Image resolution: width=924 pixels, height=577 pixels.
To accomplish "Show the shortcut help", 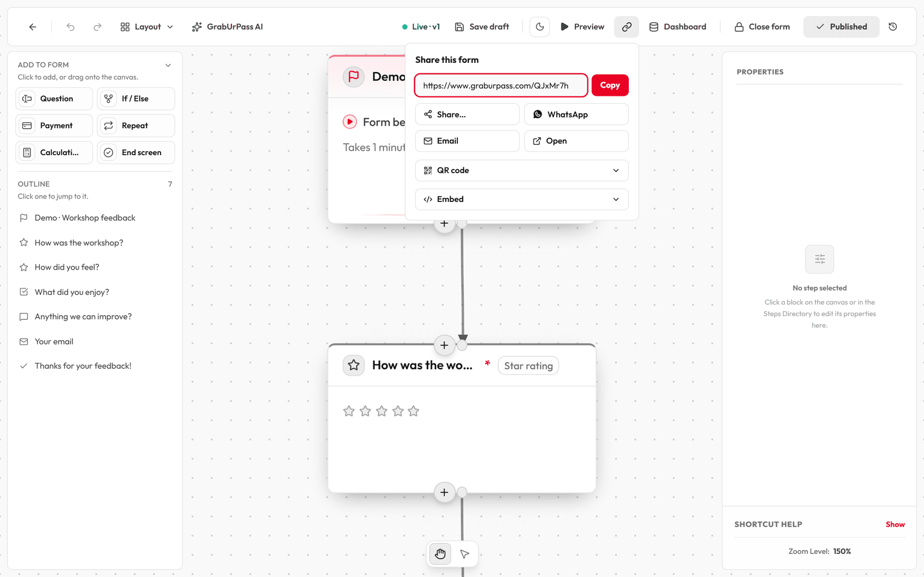I will pos(895,524).
